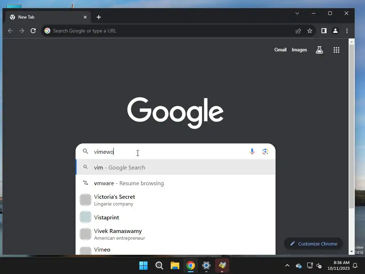
Task: Open the Windows Start menu
Action: (x=143, y=265)
